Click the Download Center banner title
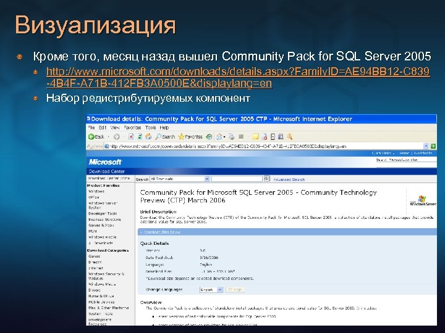This screenshot has height=333, width=445. point(107,171)
